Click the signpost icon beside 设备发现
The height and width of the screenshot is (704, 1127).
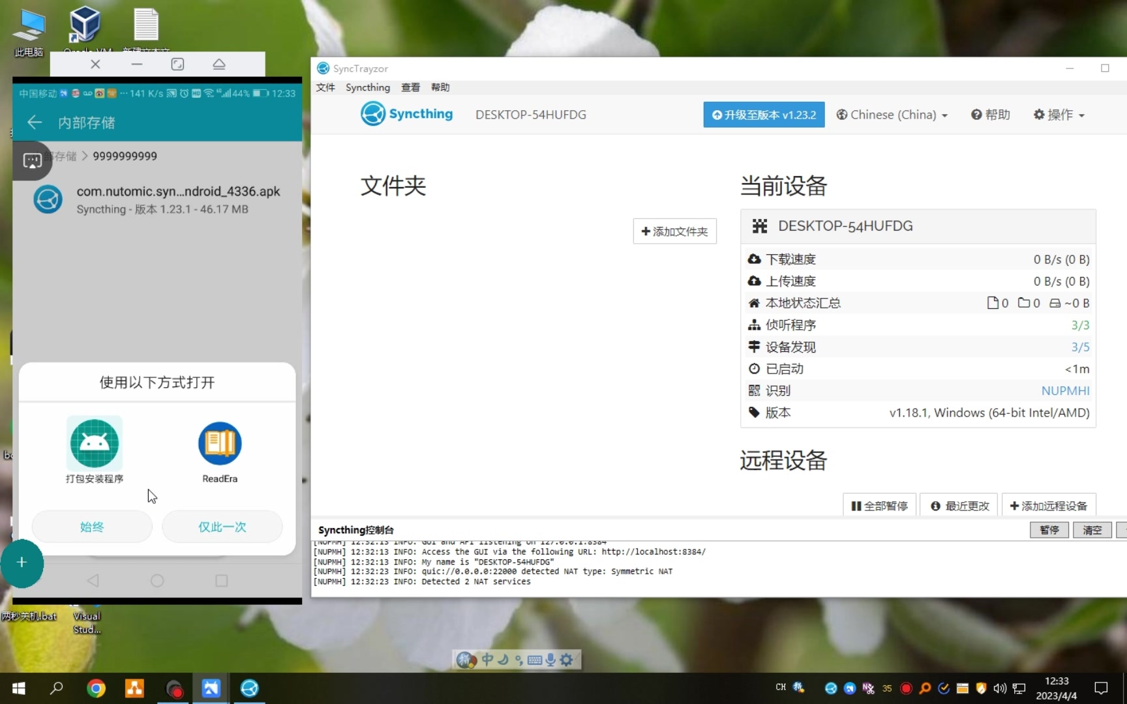point(755,347)
